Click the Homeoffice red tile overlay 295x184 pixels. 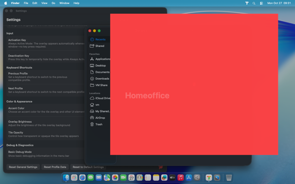[194, 84]
